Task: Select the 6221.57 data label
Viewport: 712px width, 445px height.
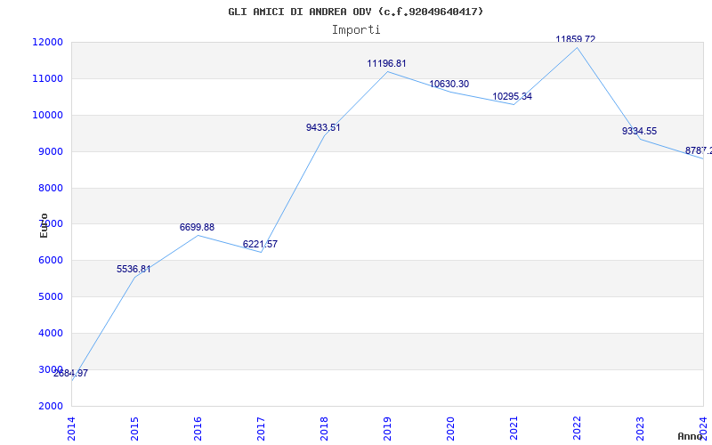Action: [260, 244]
